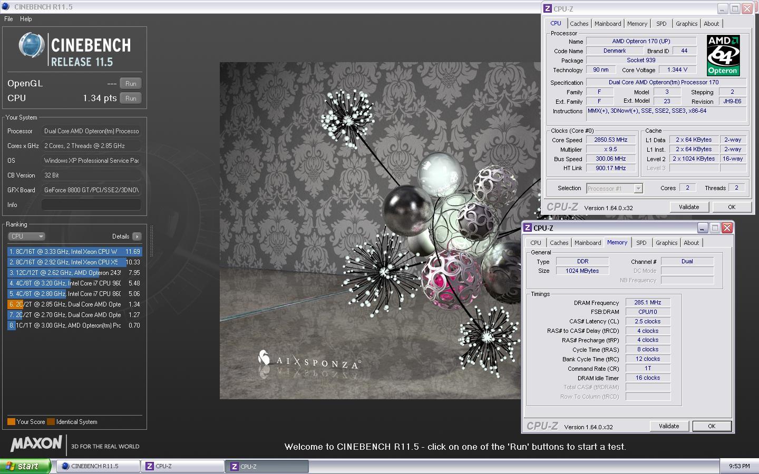Screen dimensions: 759x474
Task: Select ranking row 4 Core i7 3.20 GHz
Action: point(74,283)
